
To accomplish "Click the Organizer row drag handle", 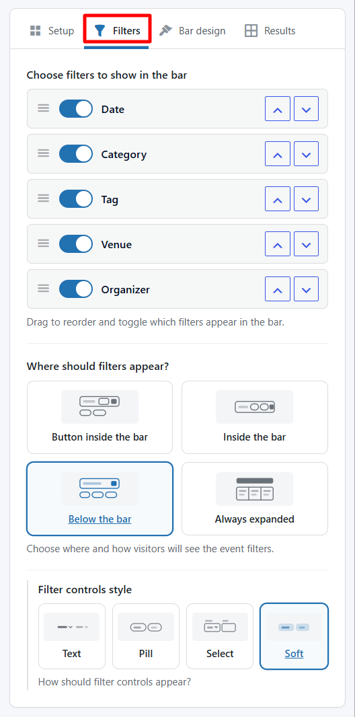I will [44, 289].
